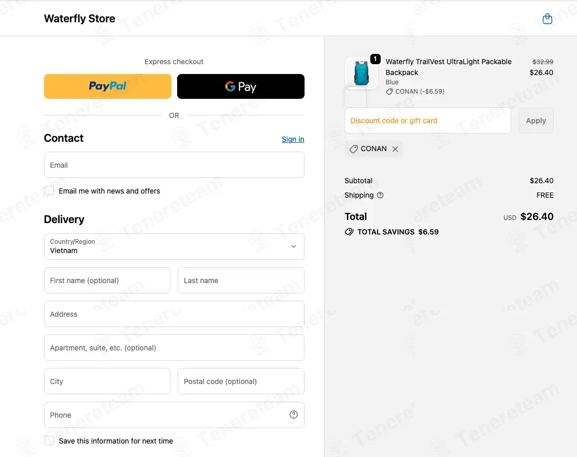Pay with PayPal express checkout
The width and height of the screenshot is (577, 457).
point(107,86)
